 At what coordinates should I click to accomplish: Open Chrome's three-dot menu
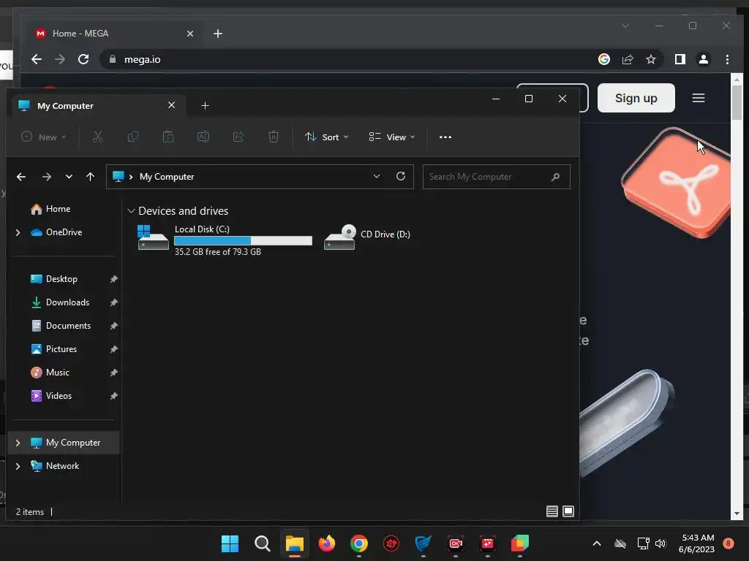tap(727, 59)
